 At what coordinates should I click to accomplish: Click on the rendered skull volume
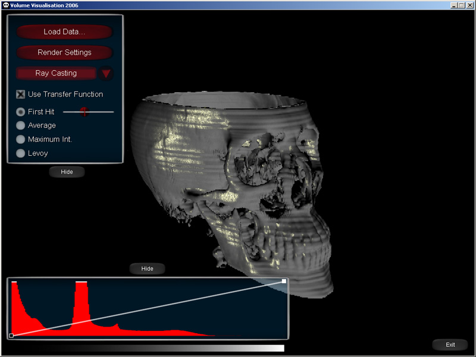click(x=238, y=178)
